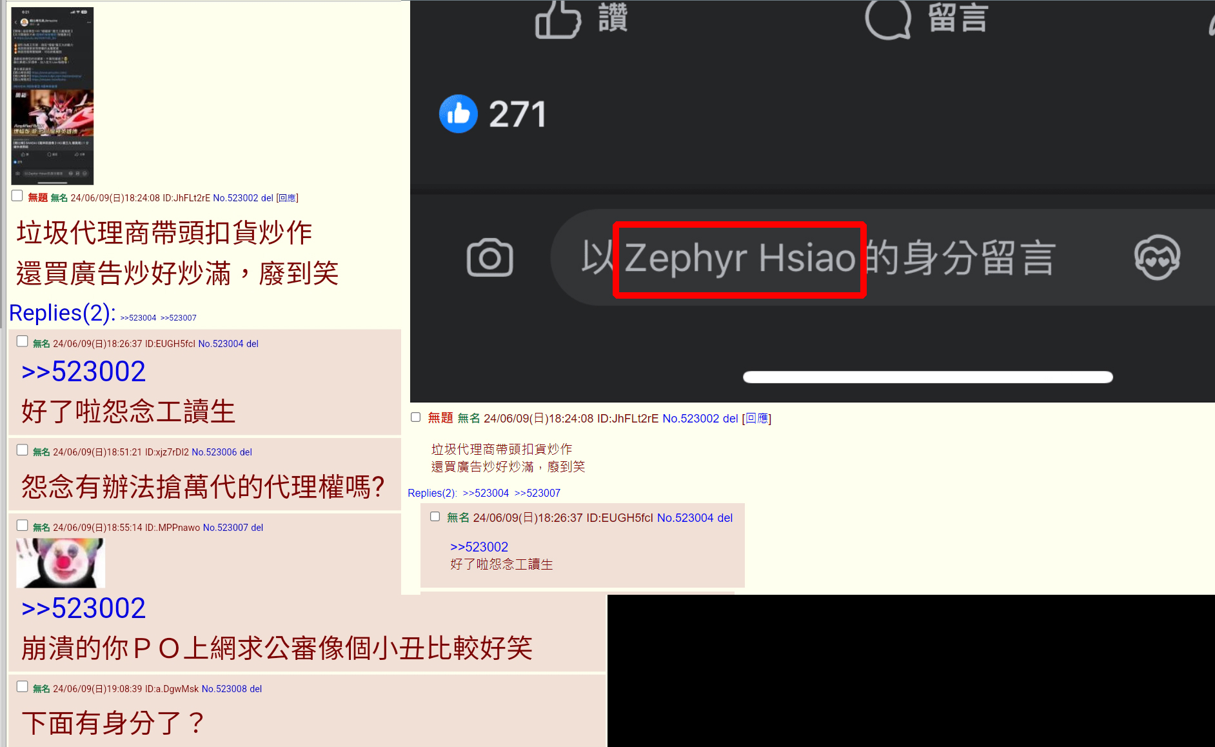Tick the checkbox for post No.523002 on left
This screenshot has width=1215, height=747.
click(x=17, y=196)
